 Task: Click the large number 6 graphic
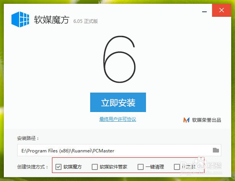[x=120, y=59]
